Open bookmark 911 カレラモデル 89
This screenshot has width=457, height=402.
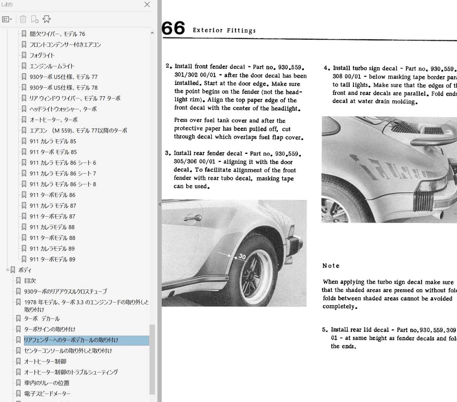click(52, 248)
